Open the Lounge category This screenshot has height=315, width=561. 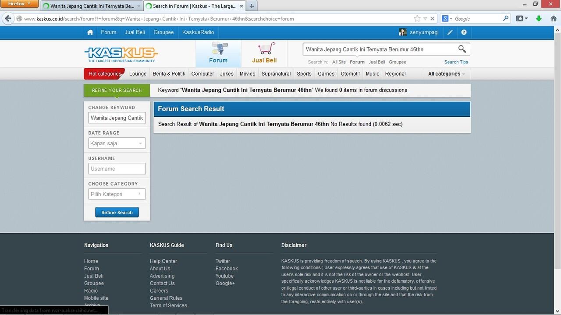click(138, 73)
